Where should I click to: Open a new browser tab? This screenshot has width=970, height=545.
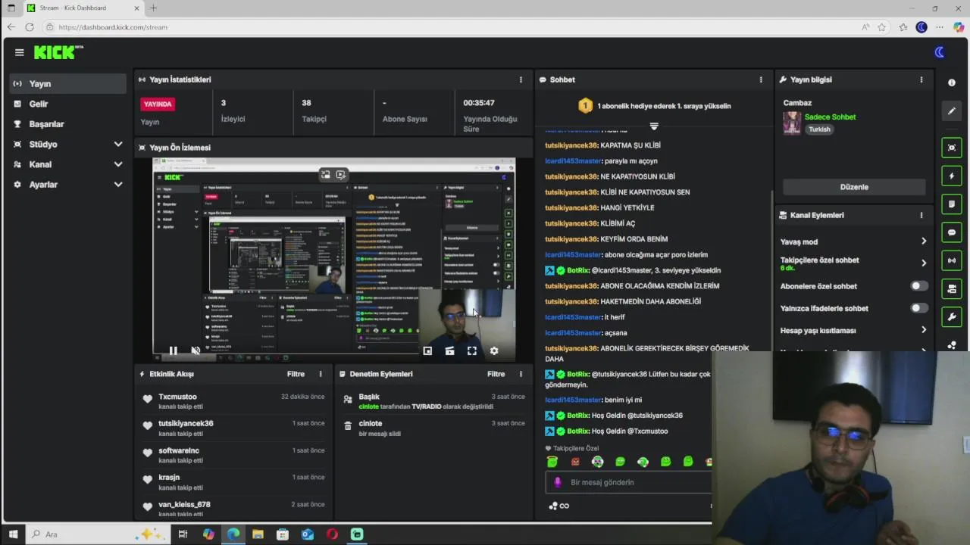click(x=153, y=8)
